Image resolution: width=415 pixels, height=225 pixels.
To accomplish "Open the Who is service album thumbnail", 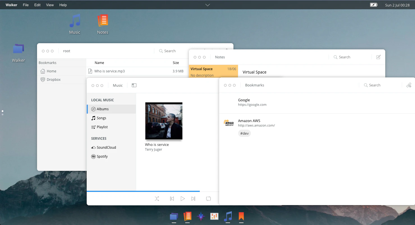I will click(164, 121).
